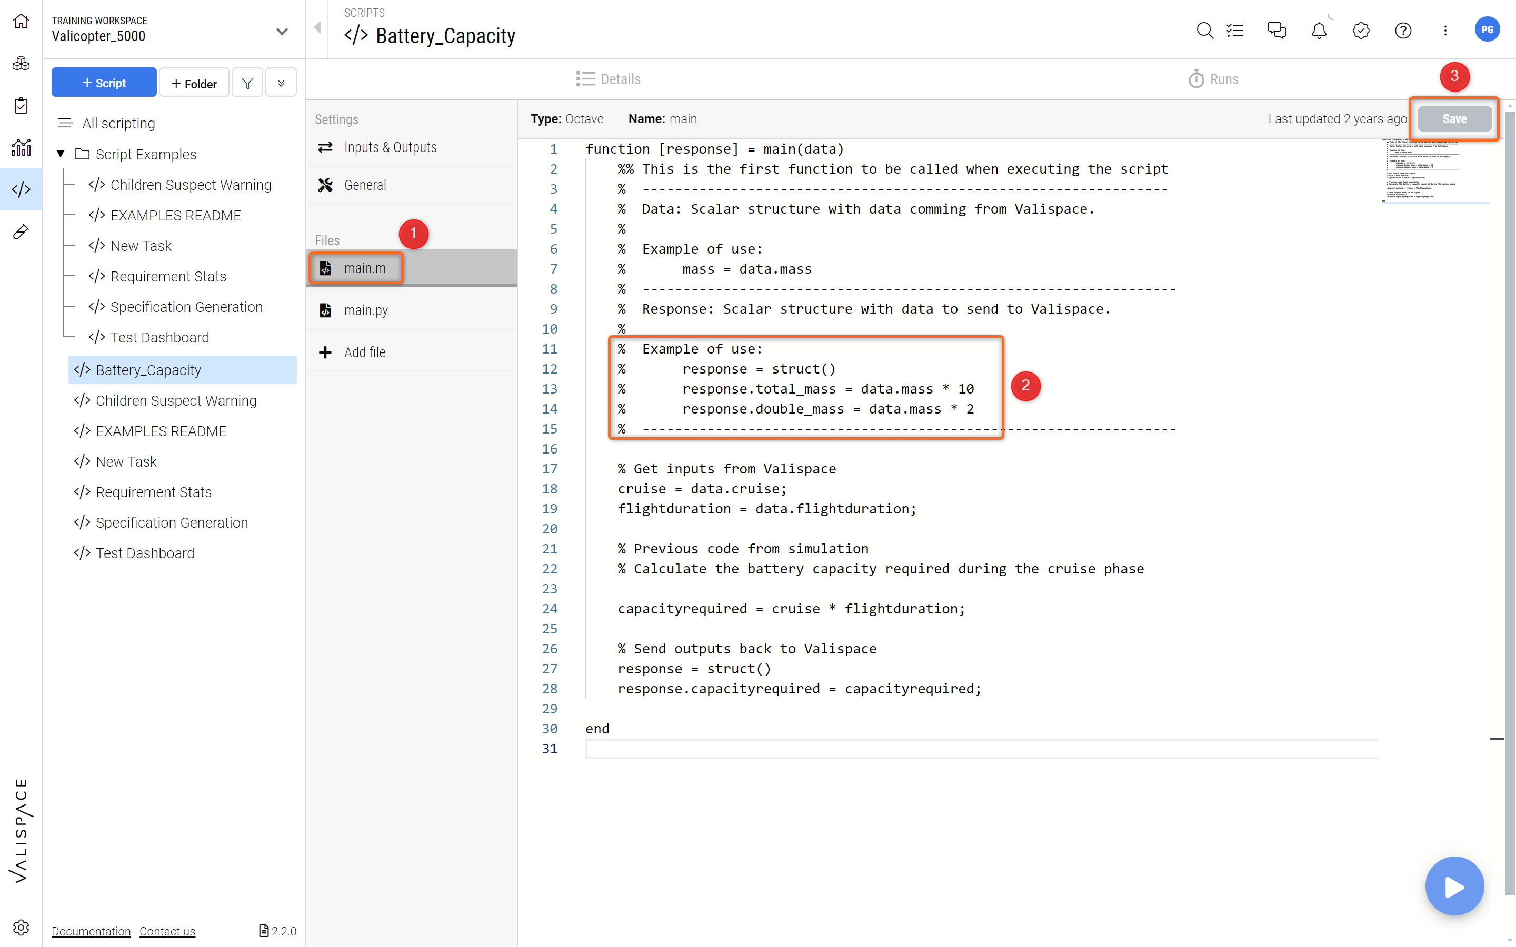The image size is (1516, 947).
Task: Collapse the Script Examples folder triangle
Action: [61, 154]
